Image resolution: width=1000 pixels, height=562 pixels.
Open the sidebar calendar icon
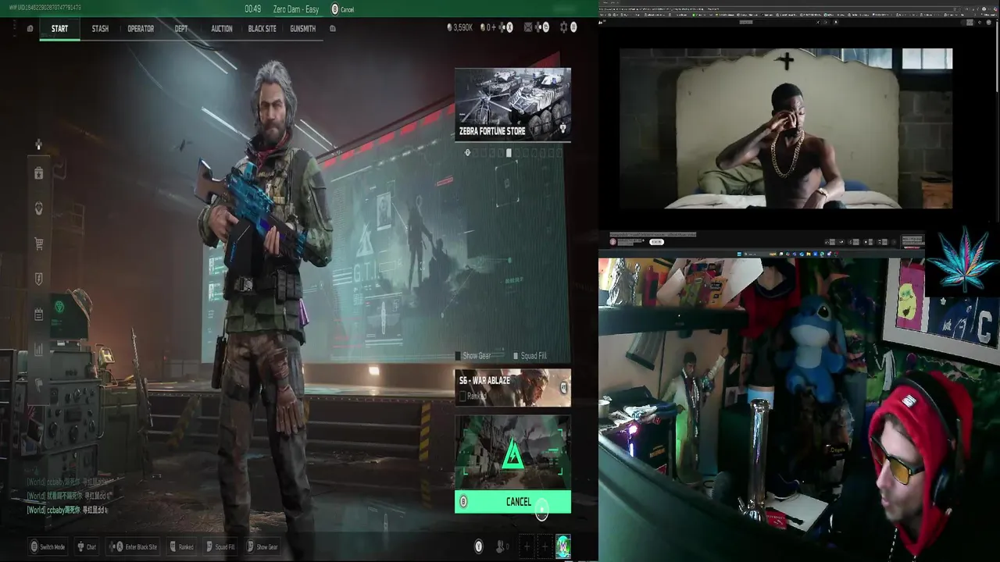click(x=38, y=315)
